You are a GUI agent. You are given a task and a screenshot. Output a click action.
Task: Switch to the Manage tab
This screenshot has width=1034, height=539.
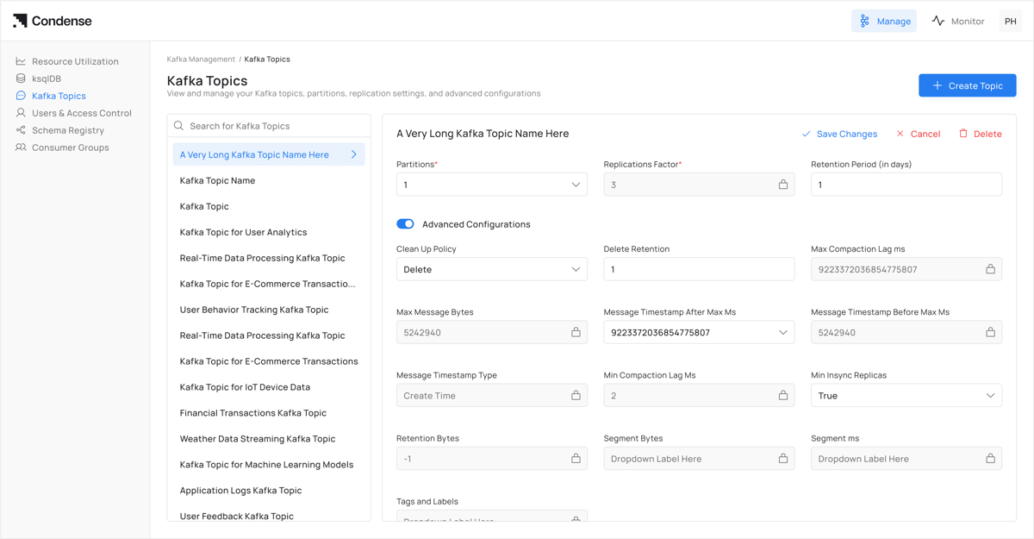[x=884, y=21]
